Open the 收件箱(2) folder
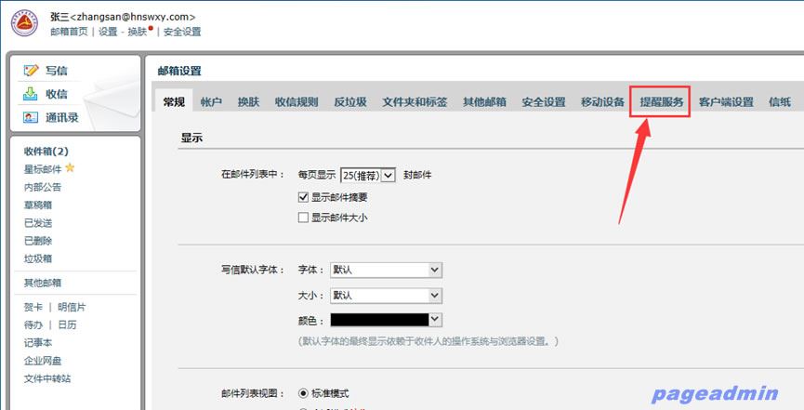Screen dimensions: 804x410 coord(46,151)
